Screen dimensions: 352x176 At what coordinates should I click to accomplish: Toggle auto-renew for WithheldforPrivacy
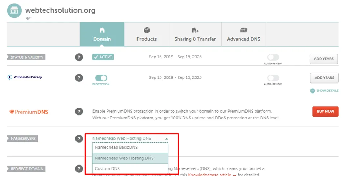pos(273,78)
